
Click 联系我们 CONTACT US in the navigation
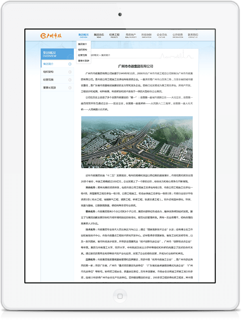click(193, 36)
